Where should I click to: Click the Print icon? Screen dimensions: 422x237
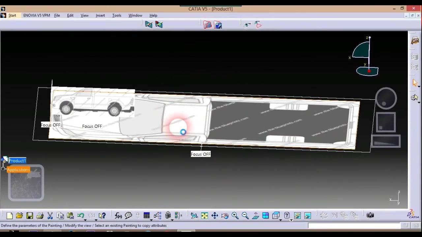(x=40, y=216)
